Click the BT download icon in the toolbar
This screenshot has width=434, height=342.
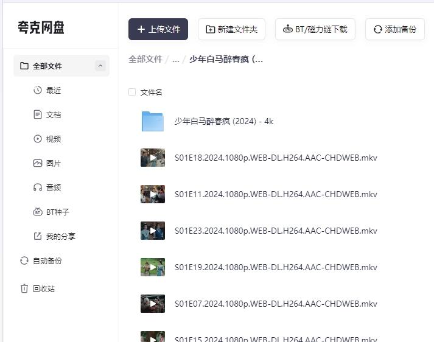287,29
